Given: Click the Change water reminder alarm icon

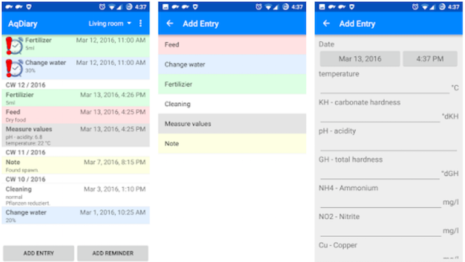Looking at the screenshot, I should [x=13, y=68].
